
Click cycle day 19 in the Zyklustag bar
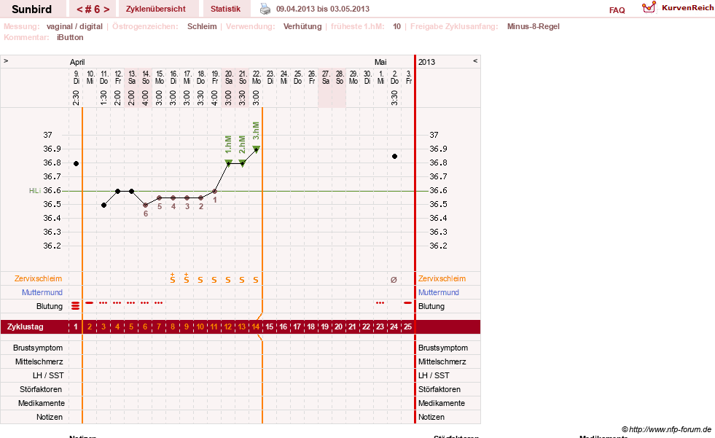click(x=324, y=326)
